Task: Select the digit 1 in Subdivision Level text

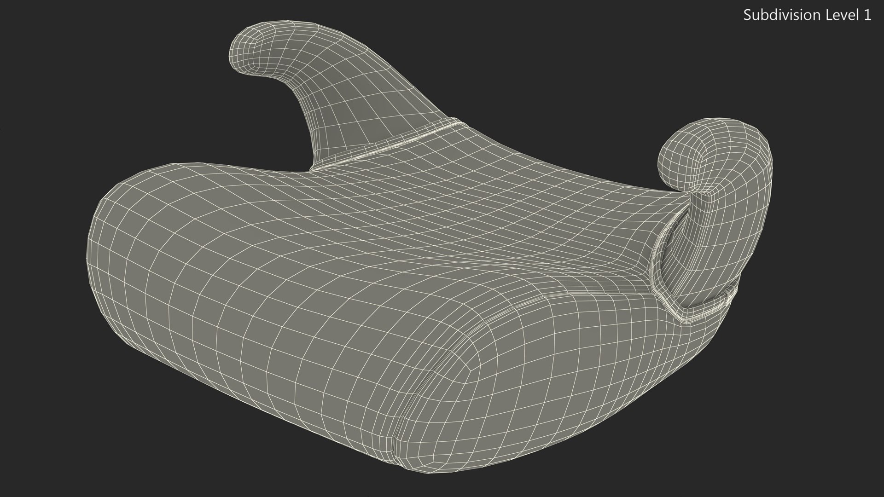Action: click(x=867, y=15)
